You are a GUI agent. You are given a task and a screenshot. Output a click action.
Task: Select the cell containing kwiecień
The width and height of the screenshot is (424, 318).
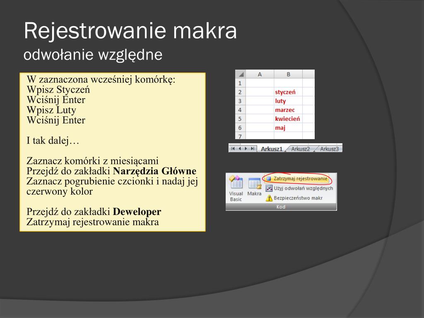(x=288, y=119)
